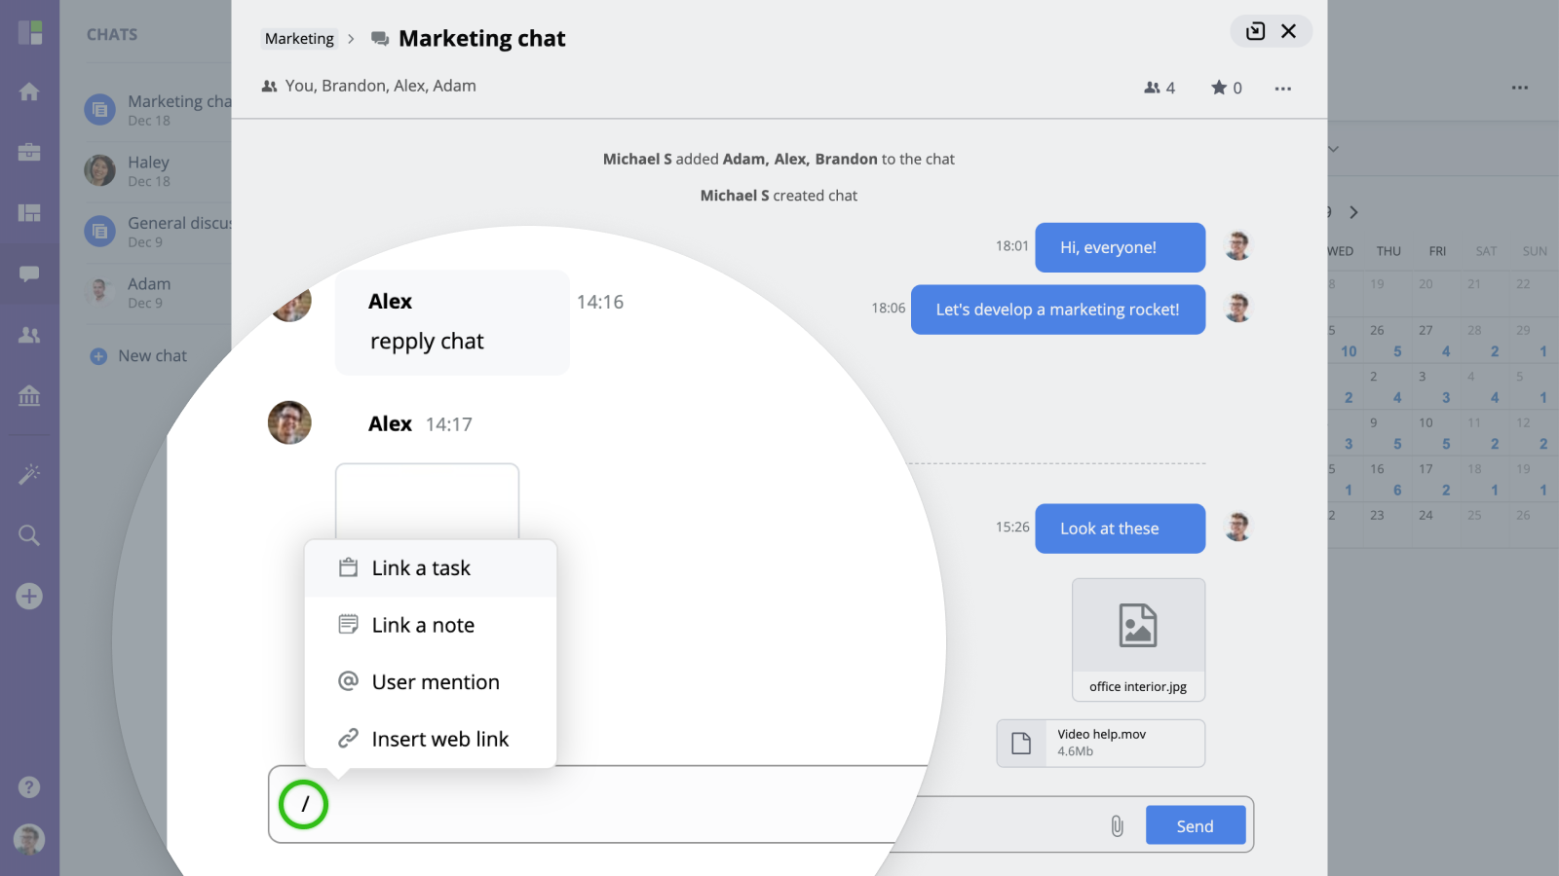Open the Haley chat in chat list
The image size is (1559, 876).
click(158, 170)
